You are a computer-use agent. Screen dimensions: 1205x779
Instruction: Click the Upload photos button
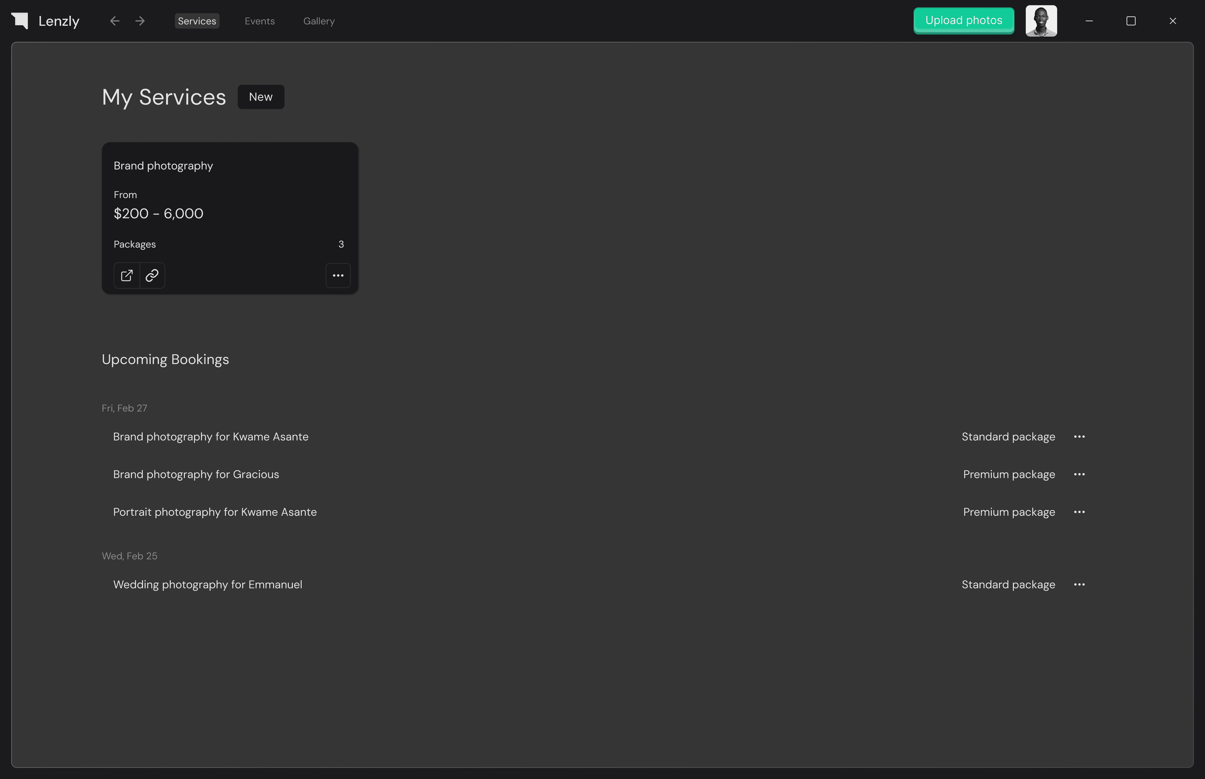(x=963, y=20)
